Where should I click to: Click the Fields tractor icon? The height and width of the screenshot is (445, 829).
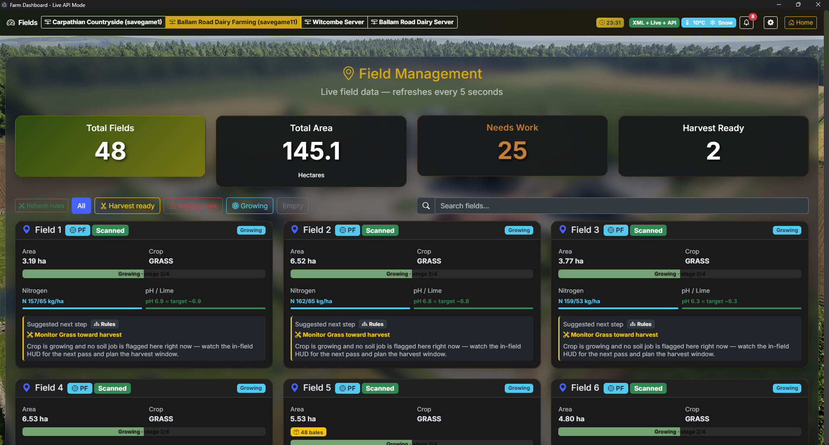pos(11,22)
